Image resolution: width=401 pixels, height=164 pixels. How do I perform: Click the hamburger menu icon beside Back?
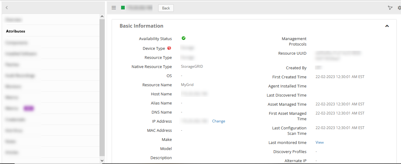pyautogui.click(x=114, y=8)
